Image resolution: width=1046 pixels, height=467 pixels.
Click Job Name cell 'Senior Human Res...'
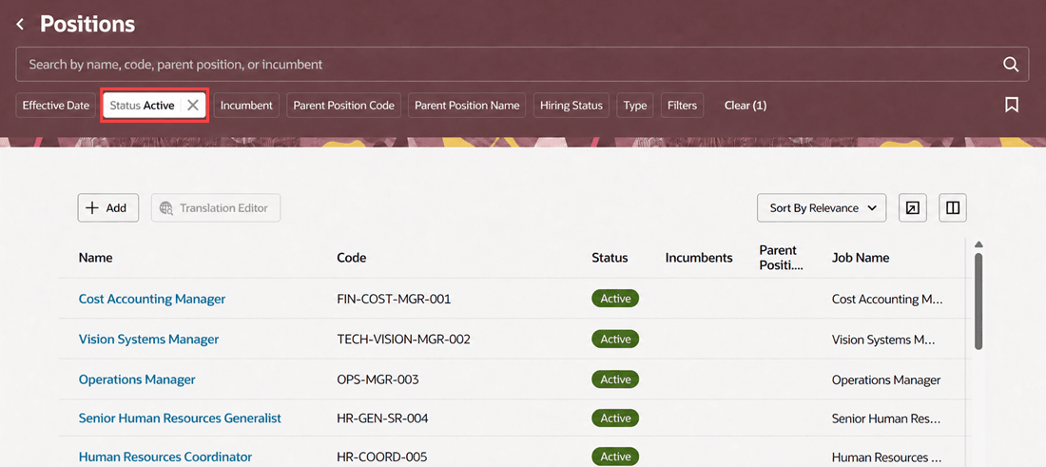[886, 418]
